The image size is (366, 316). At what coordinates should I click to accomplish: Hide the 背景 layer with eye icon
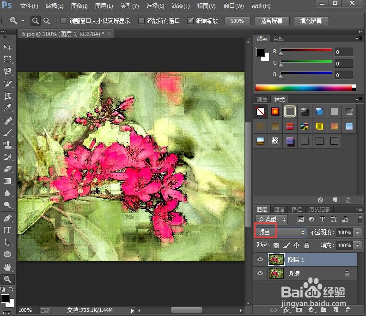[x=260, y=273]
